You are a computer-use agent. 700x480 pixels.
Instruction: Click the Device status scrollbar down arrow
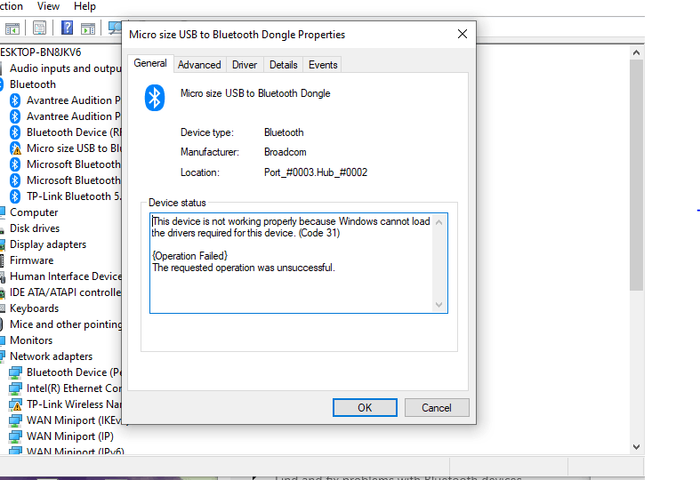pos(439,305)
